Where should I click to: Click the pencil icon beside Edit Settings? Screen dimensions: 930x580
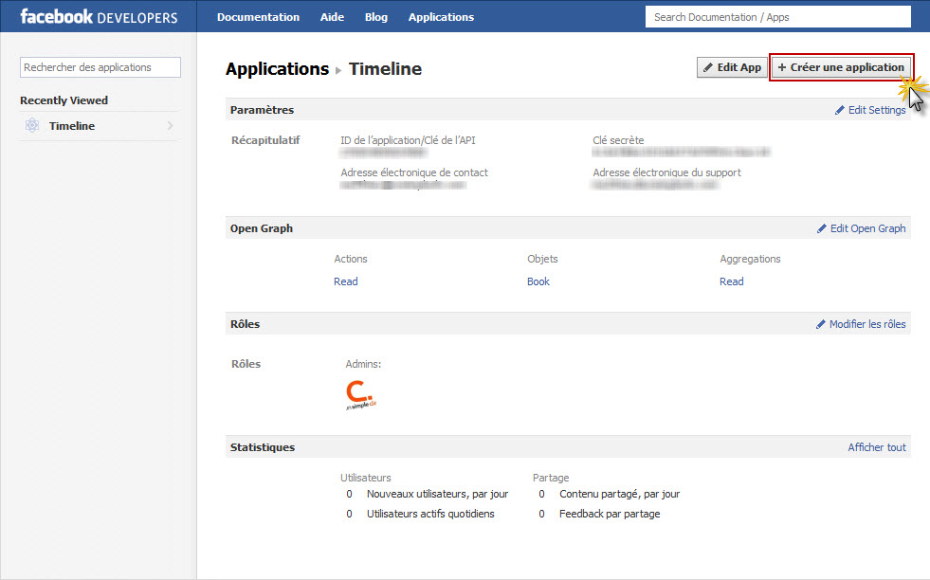click(840, 110)
